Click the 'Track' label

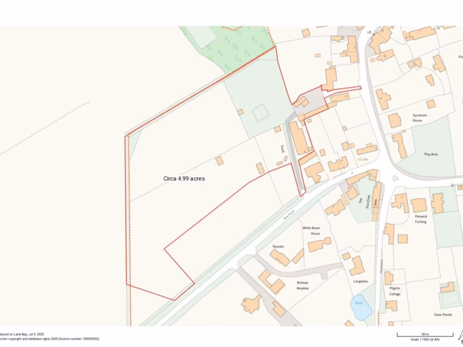pyautogui.click(x=282, y=149)
